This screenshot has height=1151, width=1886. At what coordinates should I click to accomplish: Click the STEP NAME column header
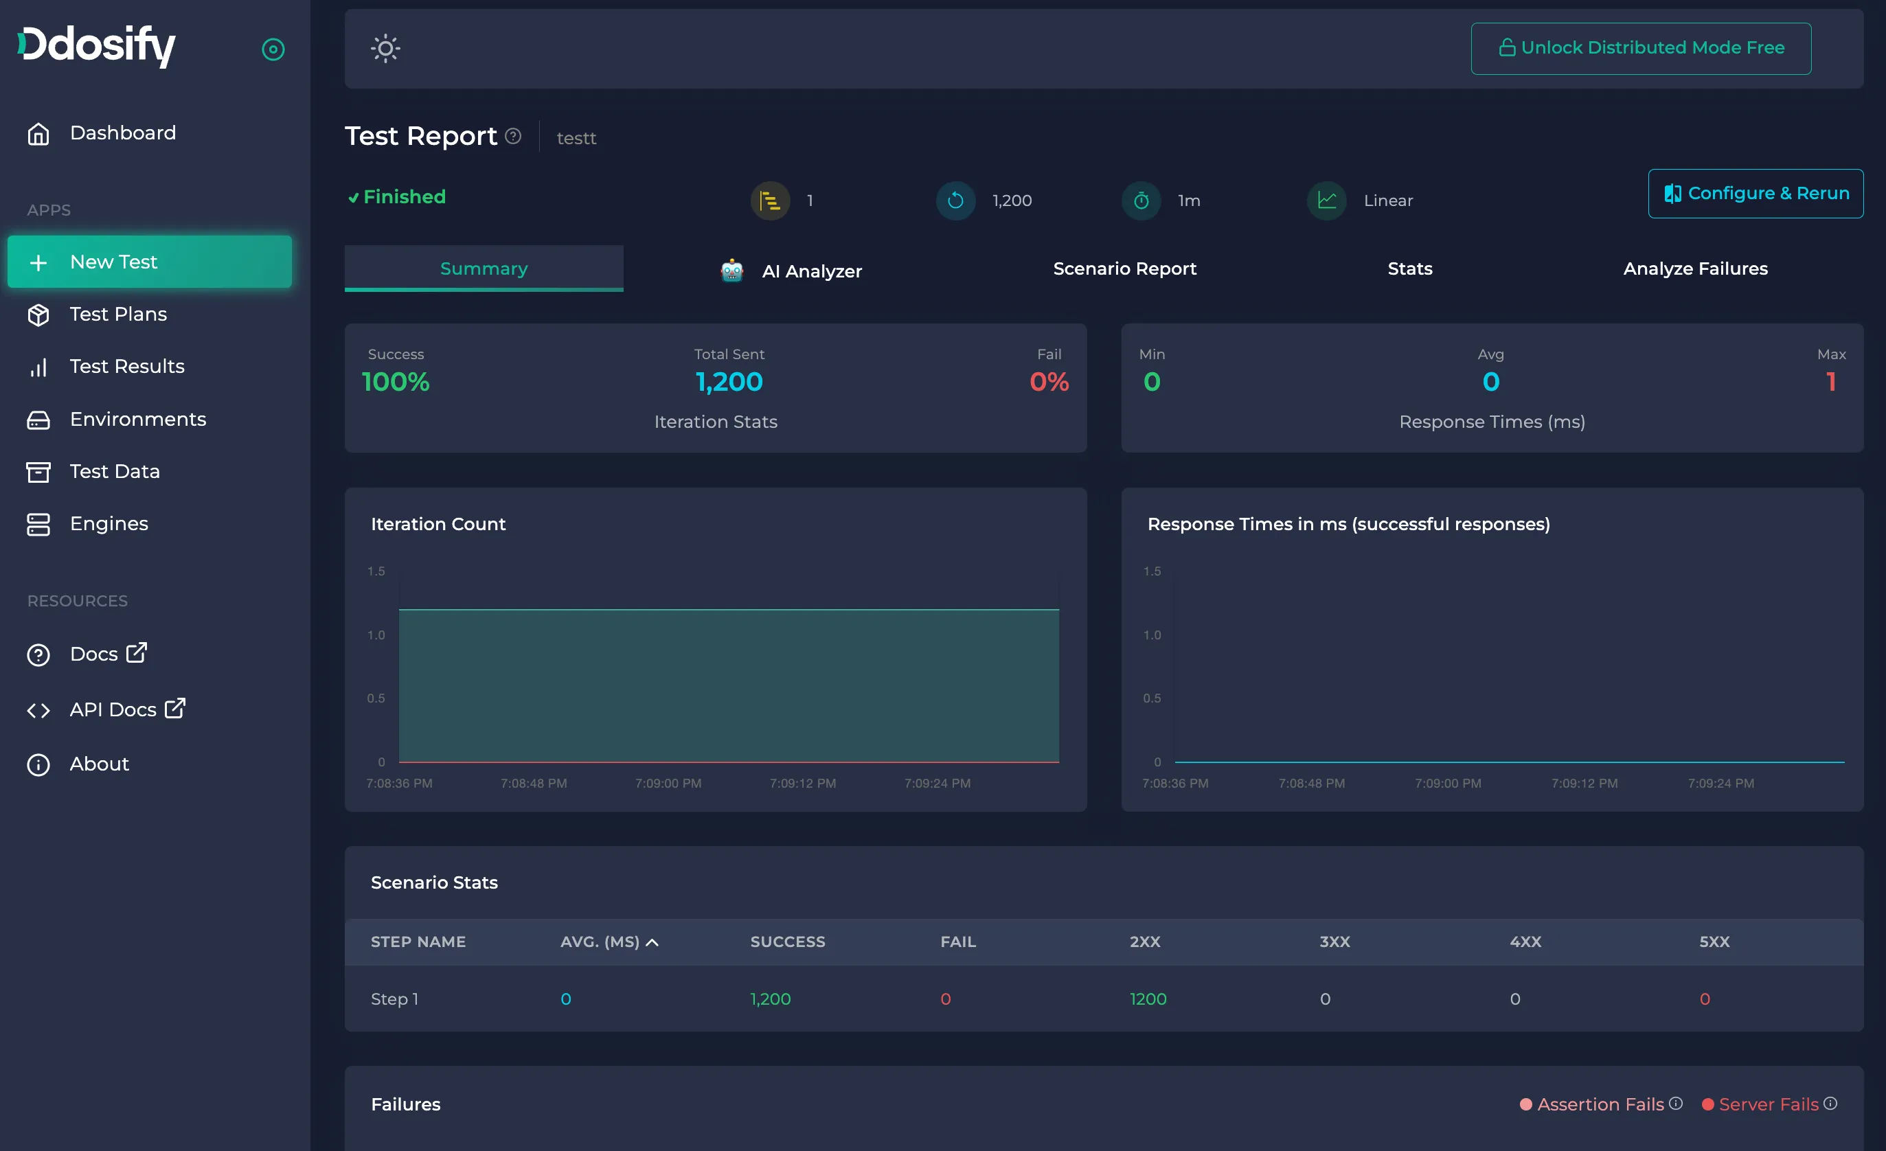tap(418, 942)
